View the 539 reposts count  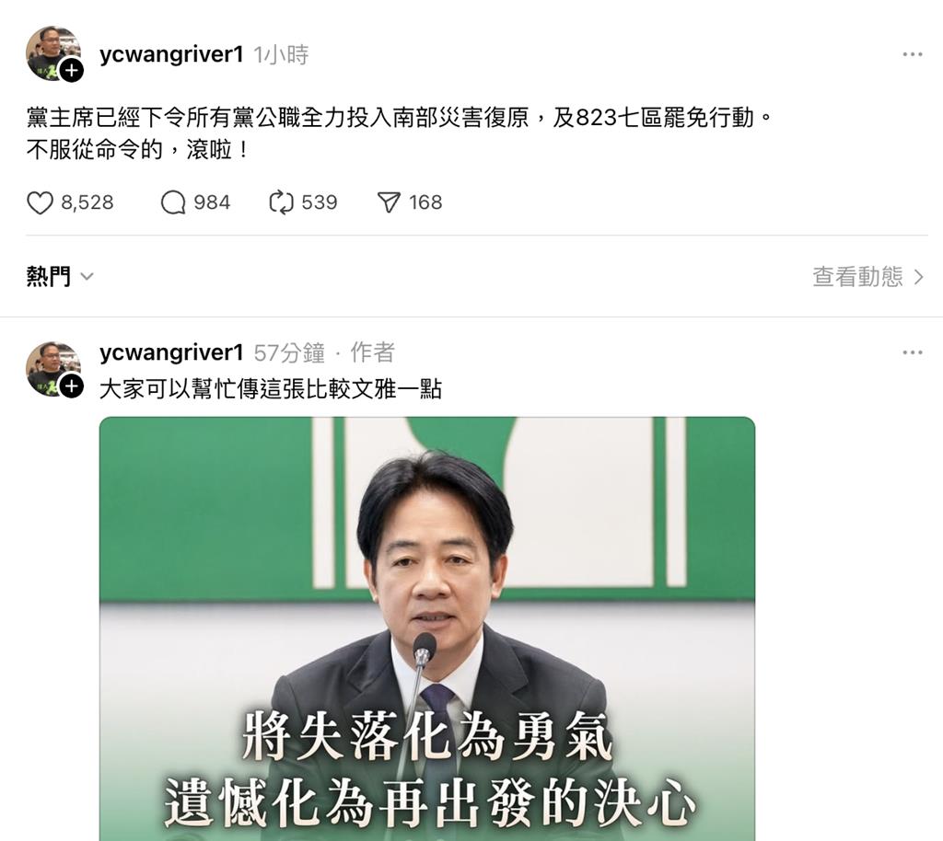320,202
